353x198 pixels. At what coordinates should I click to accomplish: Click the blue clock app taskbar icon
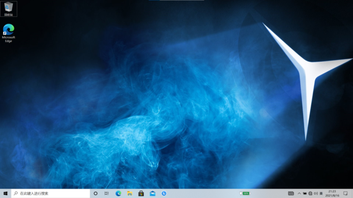click(x=164, y=194)
